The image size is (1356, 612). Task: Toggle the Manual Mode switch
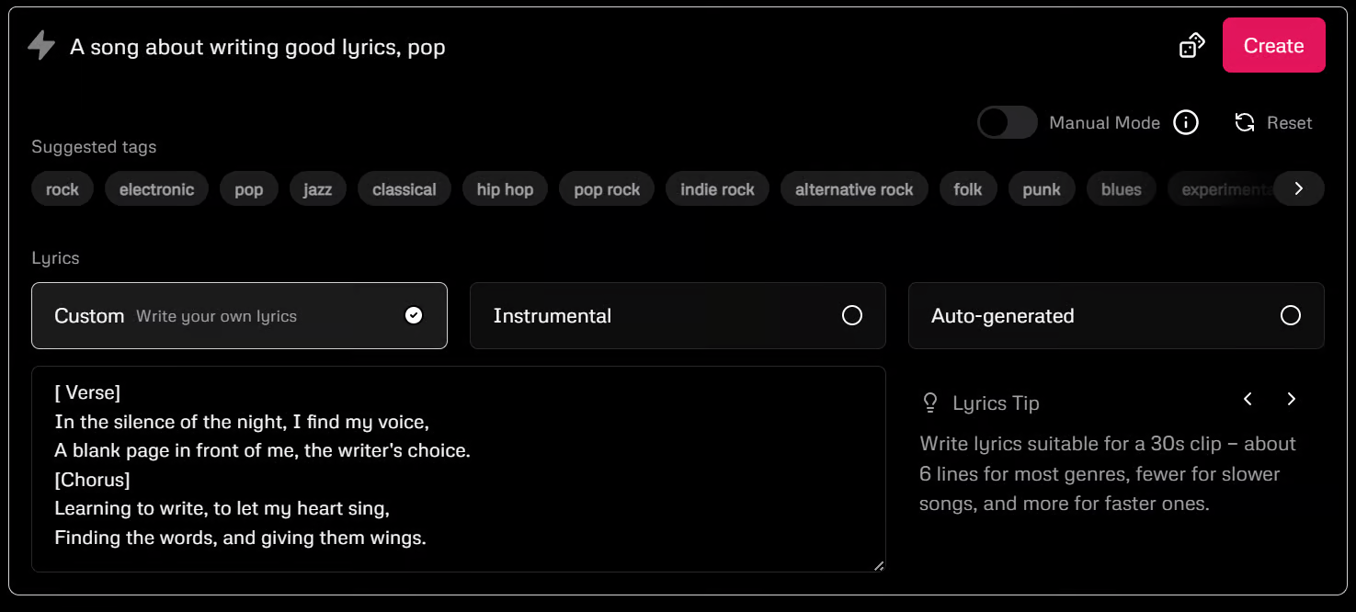[x=1007, y=122]
